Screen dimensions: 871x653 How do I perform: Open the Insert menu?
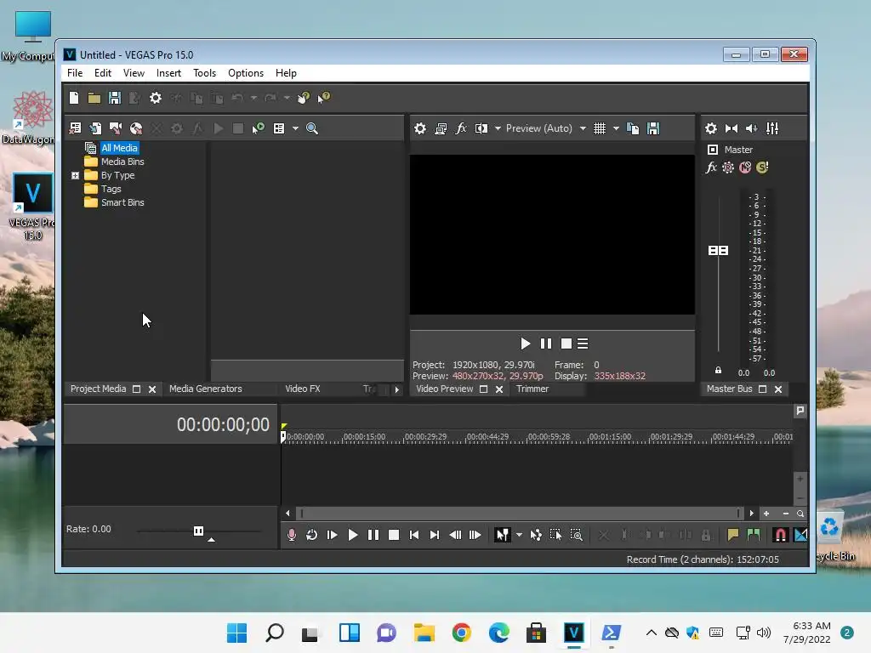point(168,73)
